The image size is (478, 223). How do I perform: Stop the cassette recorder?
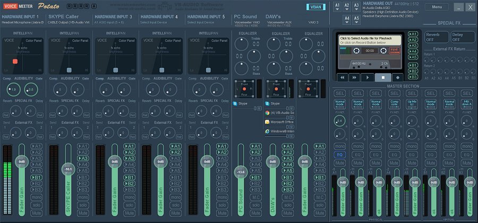coord(383,77)
